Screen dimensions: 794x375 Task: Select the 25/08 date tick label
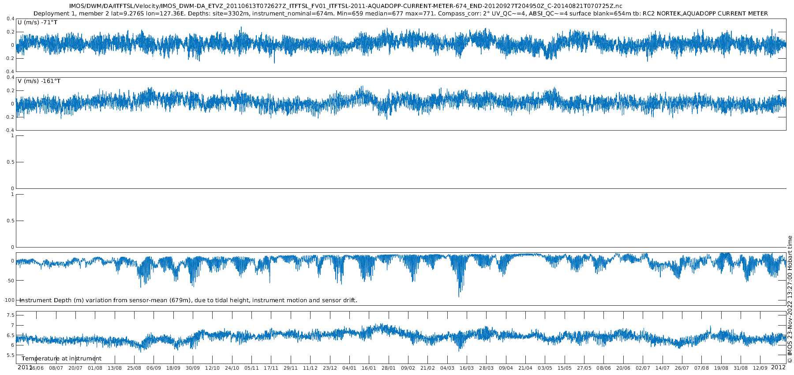point(134,368)
